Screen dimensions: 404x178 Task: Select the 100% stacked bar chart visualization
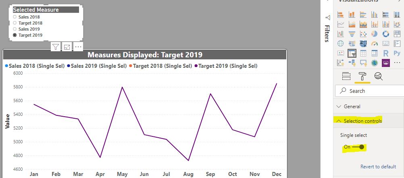(x=386, y=15)
